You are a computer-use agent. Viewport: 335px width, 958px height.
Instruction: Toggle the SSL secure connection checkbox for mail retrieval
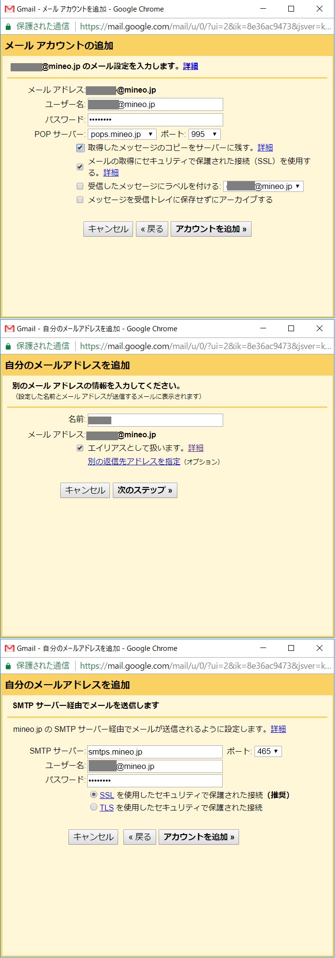click(x=80, y=167)
